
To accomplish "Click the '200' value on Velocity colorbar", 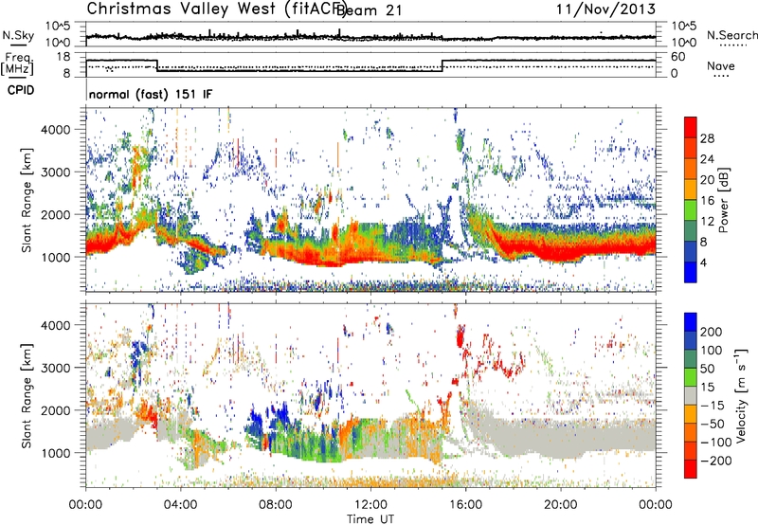I will click(712, 332).
